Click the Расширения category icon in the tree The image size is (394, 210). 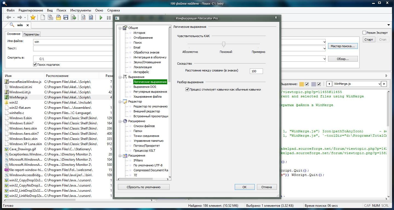click(x=125, y=155)
